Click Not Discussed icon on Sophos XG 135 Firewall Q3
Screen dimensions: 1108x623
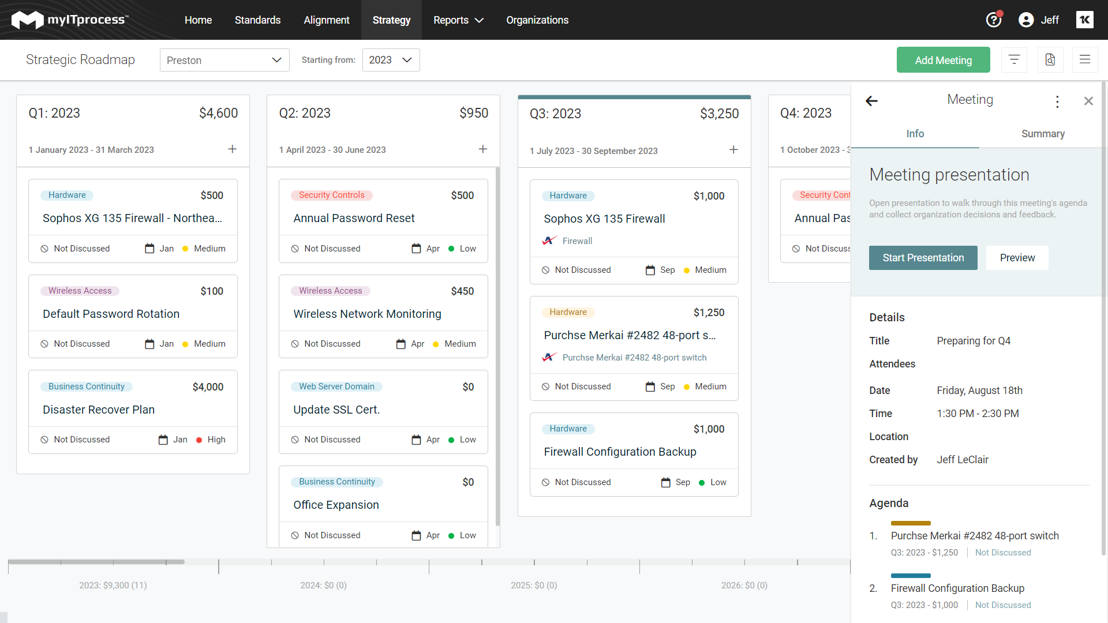[x=545, y=270]
